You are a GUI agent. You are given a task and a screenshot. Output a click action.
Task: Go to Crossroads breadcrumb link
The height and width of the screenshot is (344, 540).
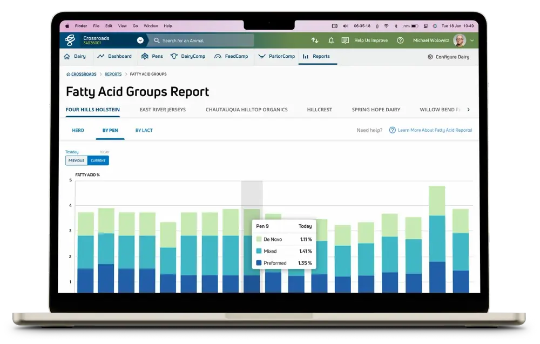coord(84,74)
